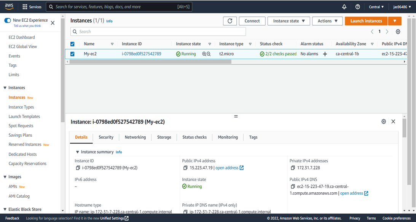Open details panel settings gear
The image size is (416, 222).
pyautogui.click(x=383, y=121)
